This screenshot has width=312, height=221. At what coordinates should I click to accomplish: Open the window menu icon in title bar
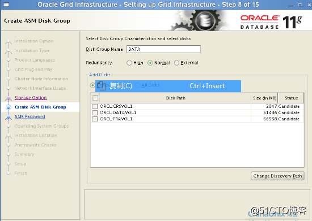click(x=6, y=5)
